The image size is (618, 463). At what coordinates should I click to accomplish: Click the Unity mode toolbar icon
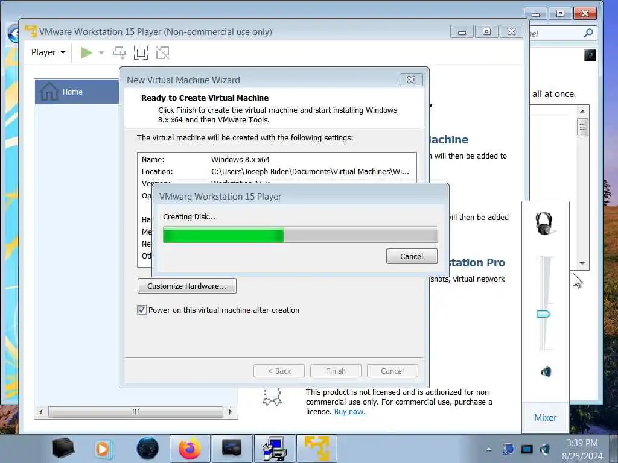(162, 53)
